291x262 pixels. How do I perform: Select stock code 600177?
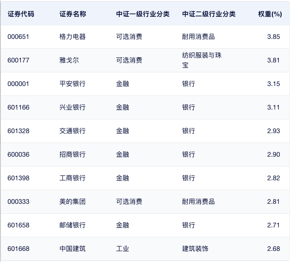[18, 60]
